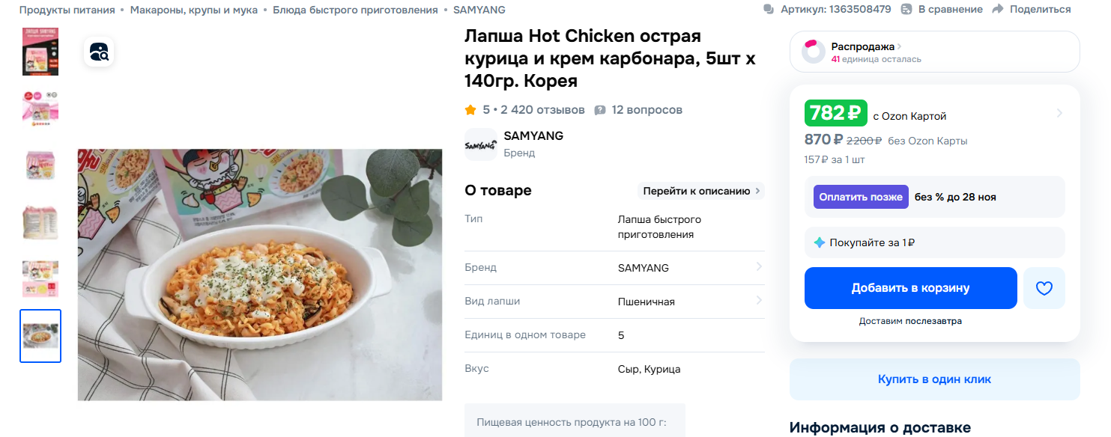Open the Распродажа sale banner
Image resolution: width=1111 pixels, height=437 pixels.
(934, 52)
